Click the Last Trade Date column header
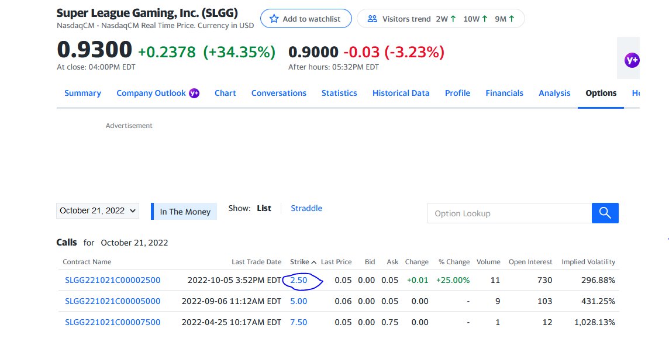Viewport: 669px width, 342px height. coord(256,262)
